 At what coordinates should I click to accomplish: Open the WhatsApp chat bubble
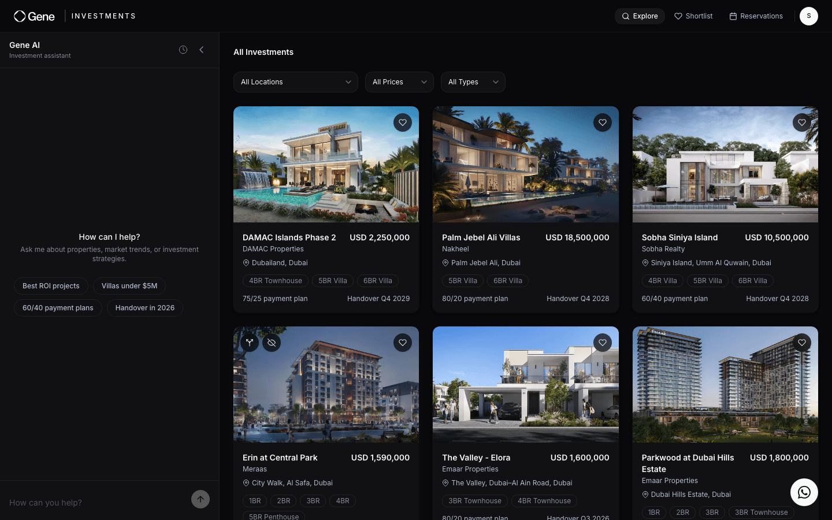804,492
